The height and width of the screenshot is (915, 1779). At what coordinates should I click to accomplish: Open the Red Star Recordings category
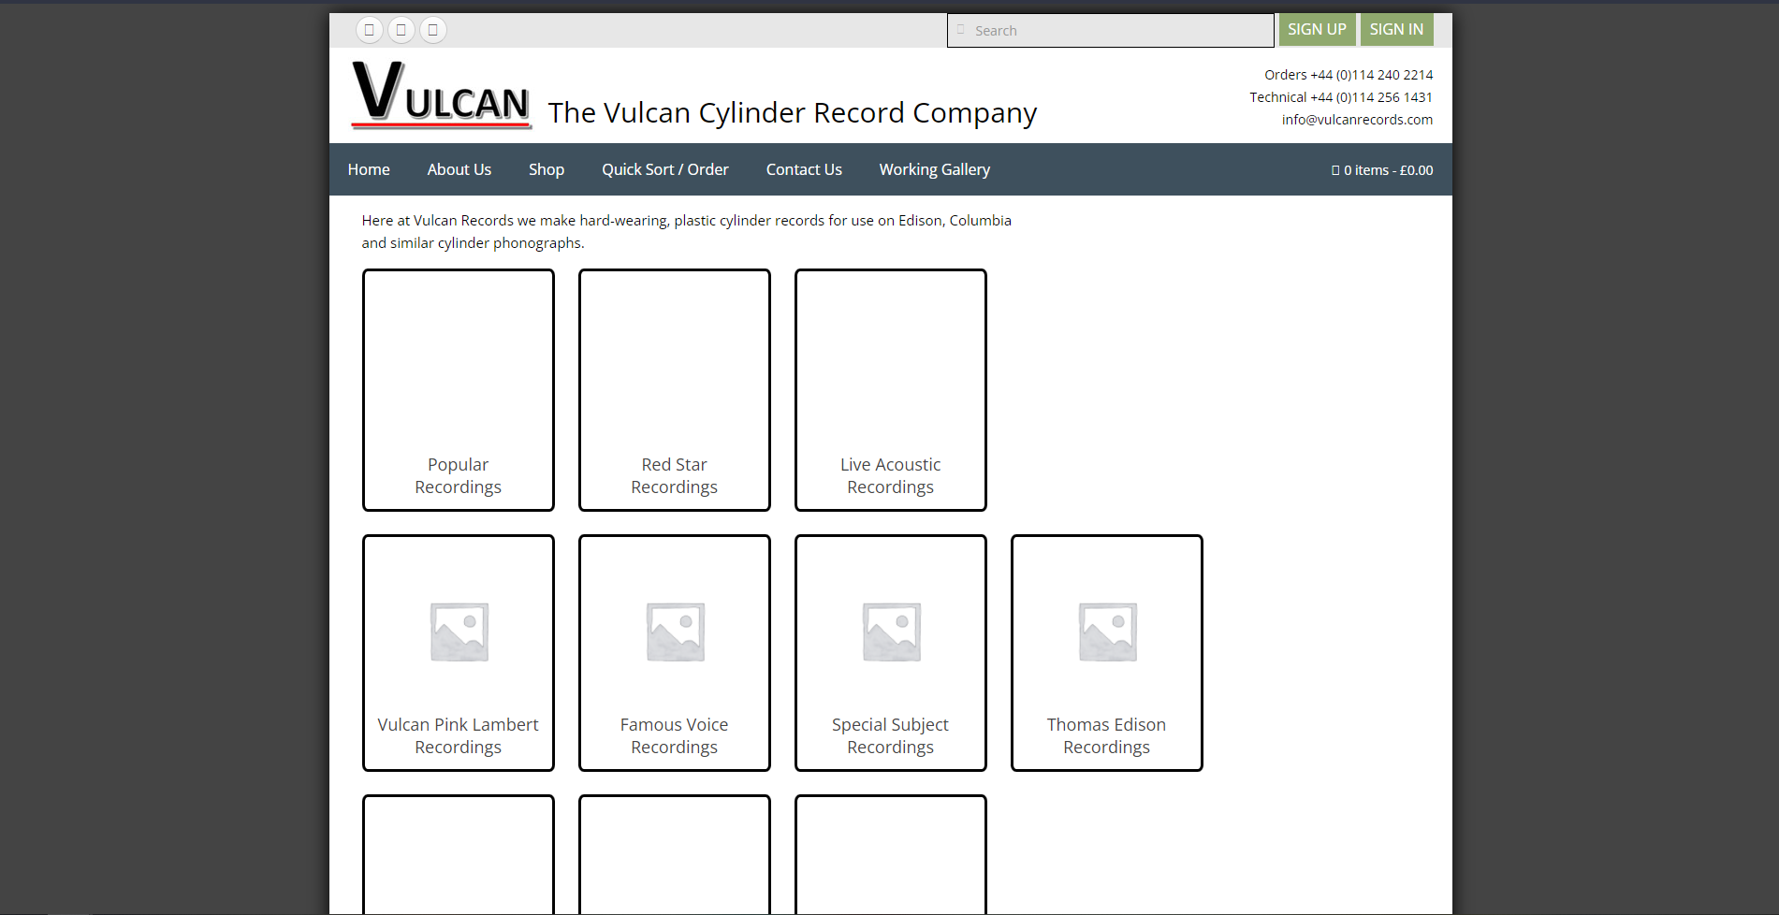[x=675, y=475]
